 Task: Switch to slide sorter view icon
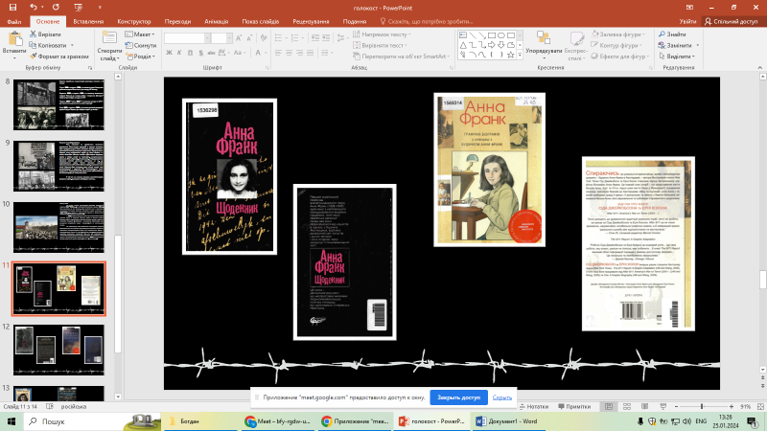627,406
